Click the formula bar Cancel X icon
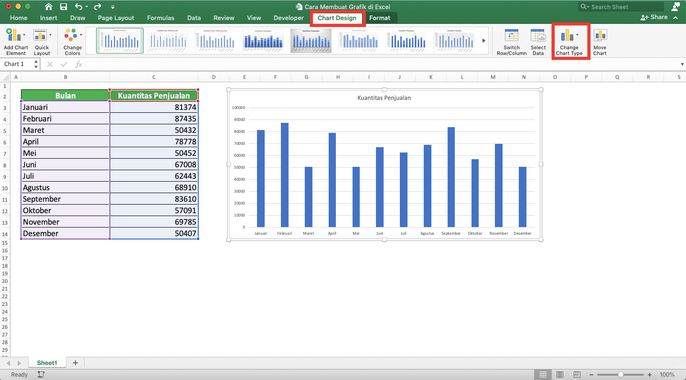This screenshot has height=380, width=686. (50, 64)
